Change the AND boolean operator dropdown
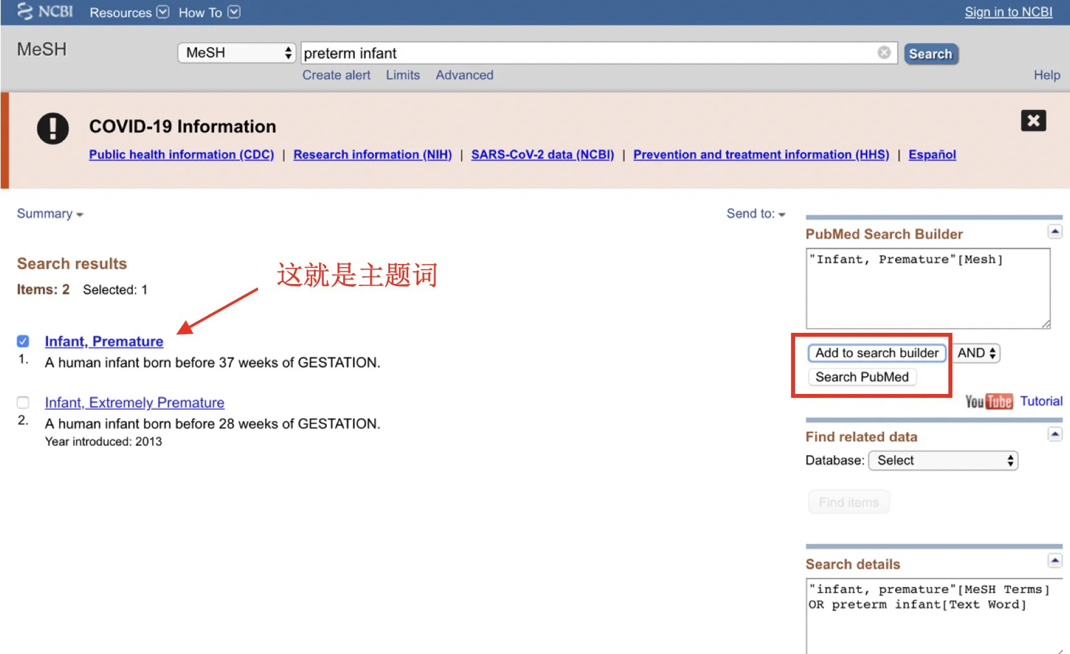 coord(976,353)
